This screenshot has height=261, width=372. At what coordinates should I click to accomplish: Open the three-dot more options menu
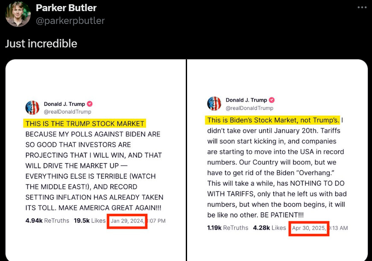coord(362,7)
